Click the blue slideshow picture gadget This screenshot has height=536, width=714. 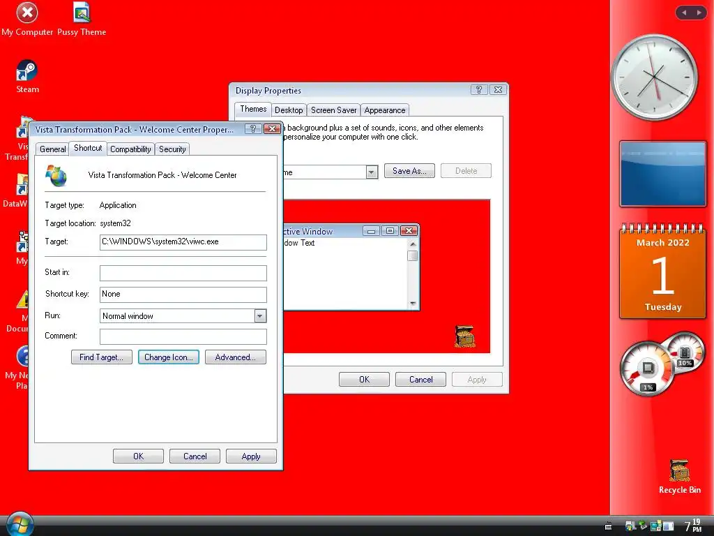coord(662,174)
